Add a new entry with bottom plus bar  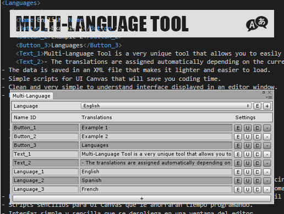pyautogui.click(x=141, y=199)
